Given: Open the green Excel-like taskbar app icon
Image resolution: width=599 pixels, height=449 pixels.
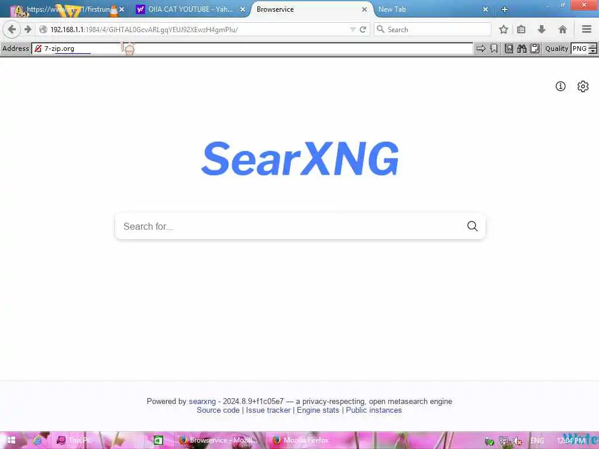Looking at the screenshot, I should pyautogui.click(x=158, y=440).
